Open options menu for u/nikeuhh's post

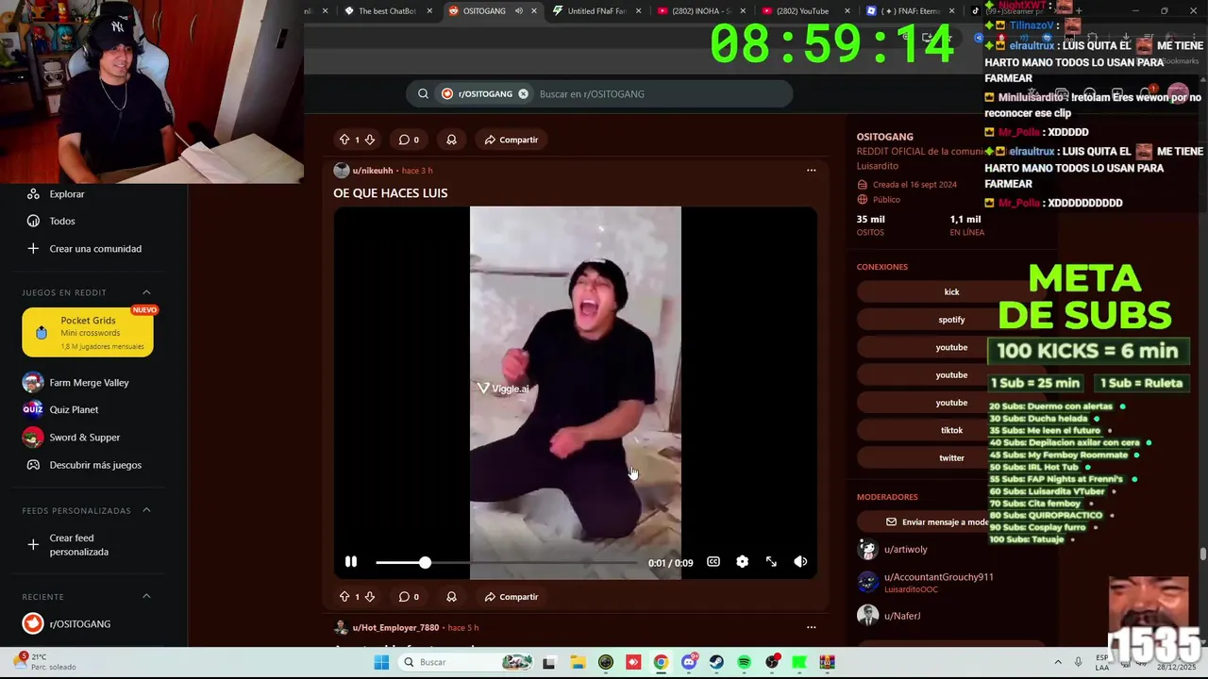click(x=811, y=171)
